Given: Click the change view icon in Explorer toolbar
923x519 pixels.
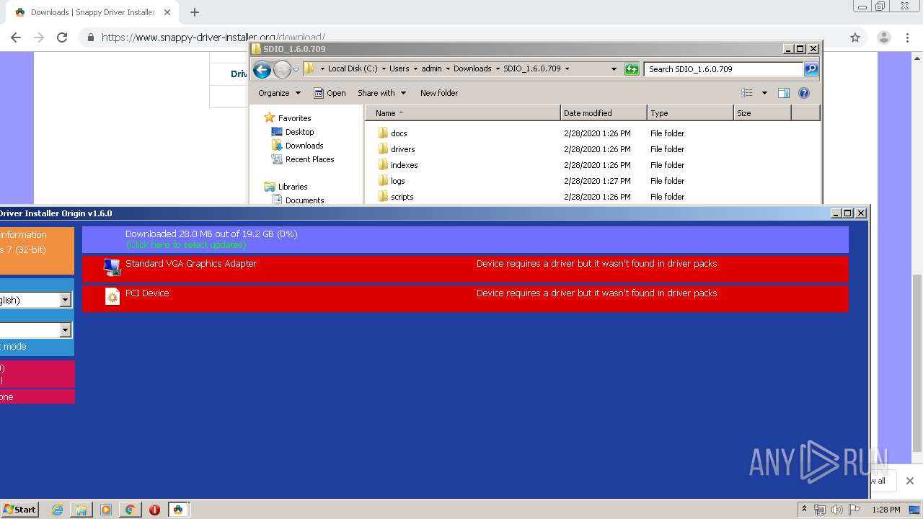Looking at the screenshot, I should click(x=747, y=93).
